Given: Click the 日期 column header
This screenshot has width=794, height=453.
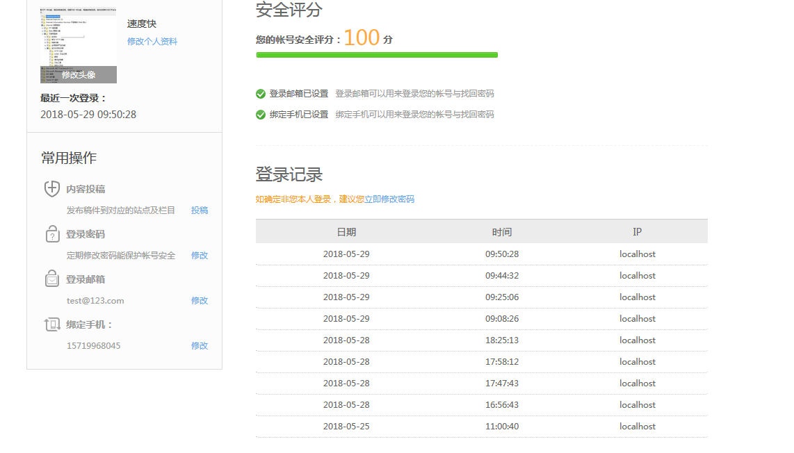Looking at the screenshot, I should (x=346, y=232).
